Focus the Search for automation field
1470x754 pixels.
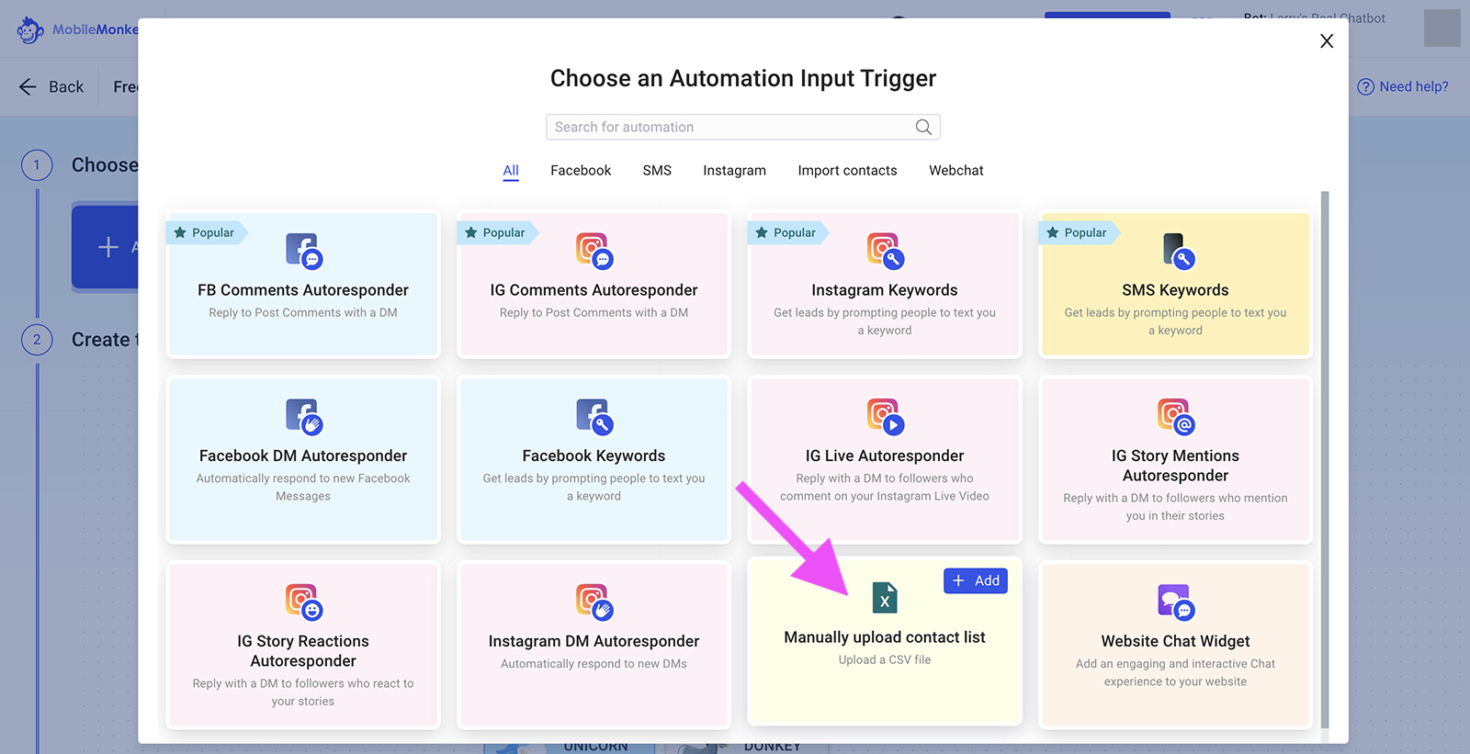point(742,127)
